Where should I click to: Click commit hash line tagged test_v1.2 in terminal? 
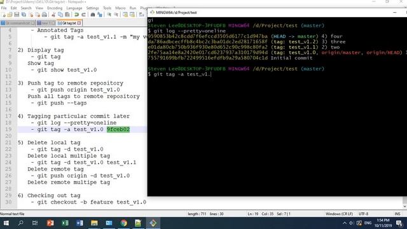click(247, 42)
